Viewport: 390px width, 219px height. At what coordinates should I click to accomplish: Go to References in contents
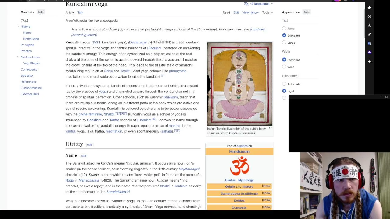tap(28, 82)
